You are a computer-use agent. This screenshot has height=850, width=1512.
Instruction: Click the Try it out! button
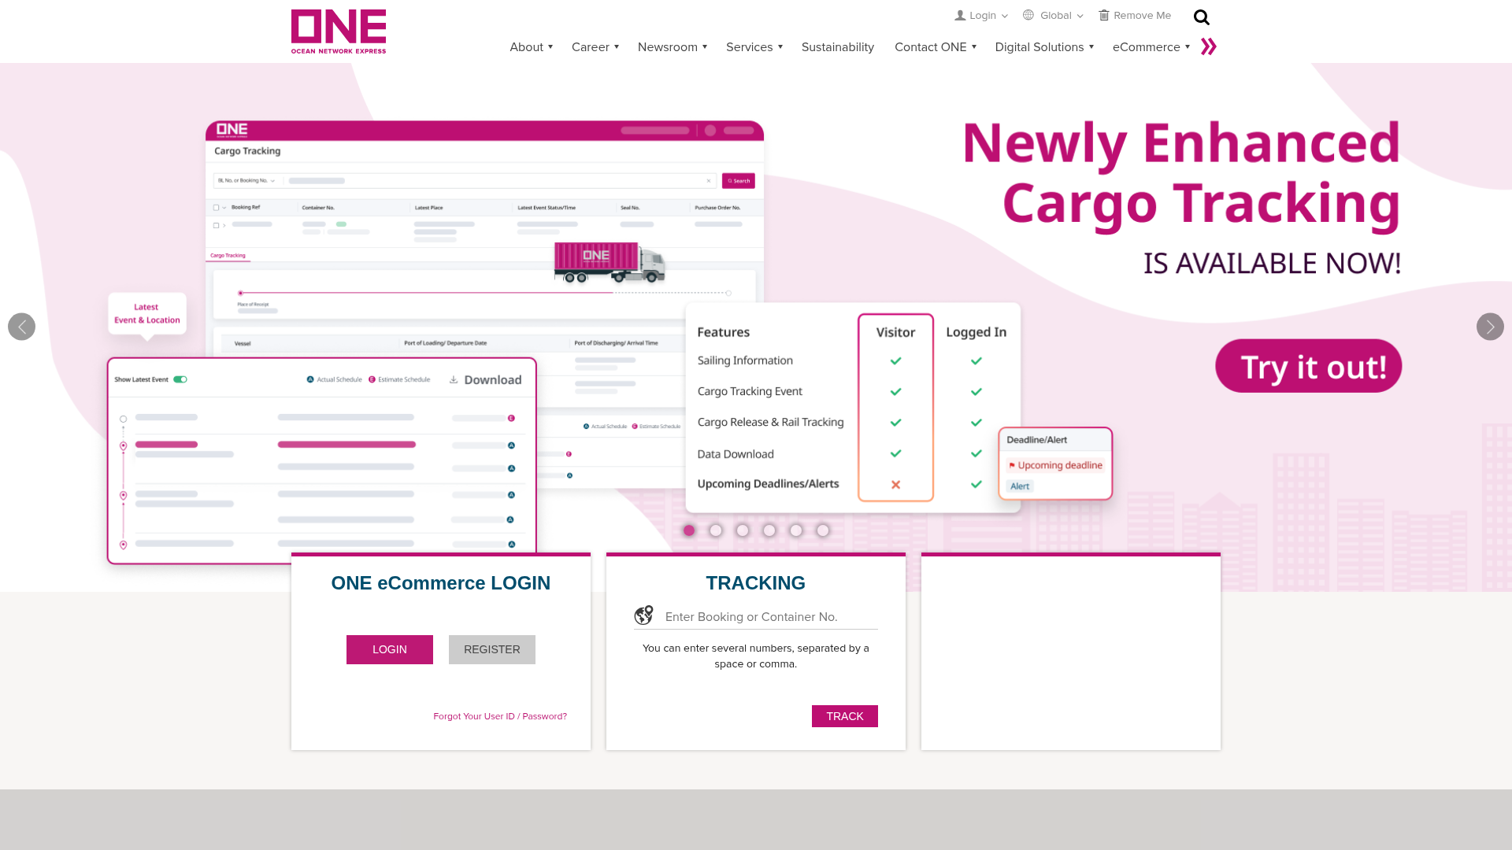1308,365
